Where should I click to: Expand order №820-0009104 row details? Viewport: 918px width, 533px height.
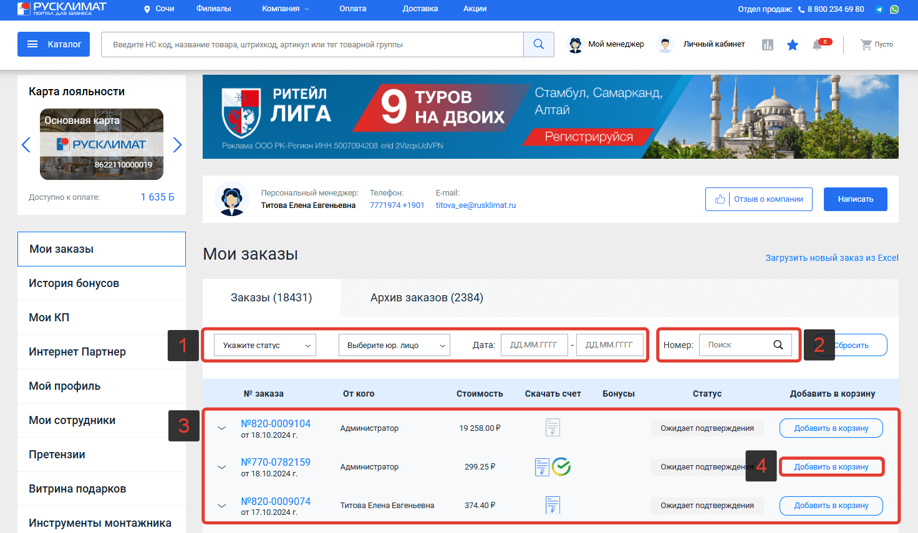(x=221, y=428)
